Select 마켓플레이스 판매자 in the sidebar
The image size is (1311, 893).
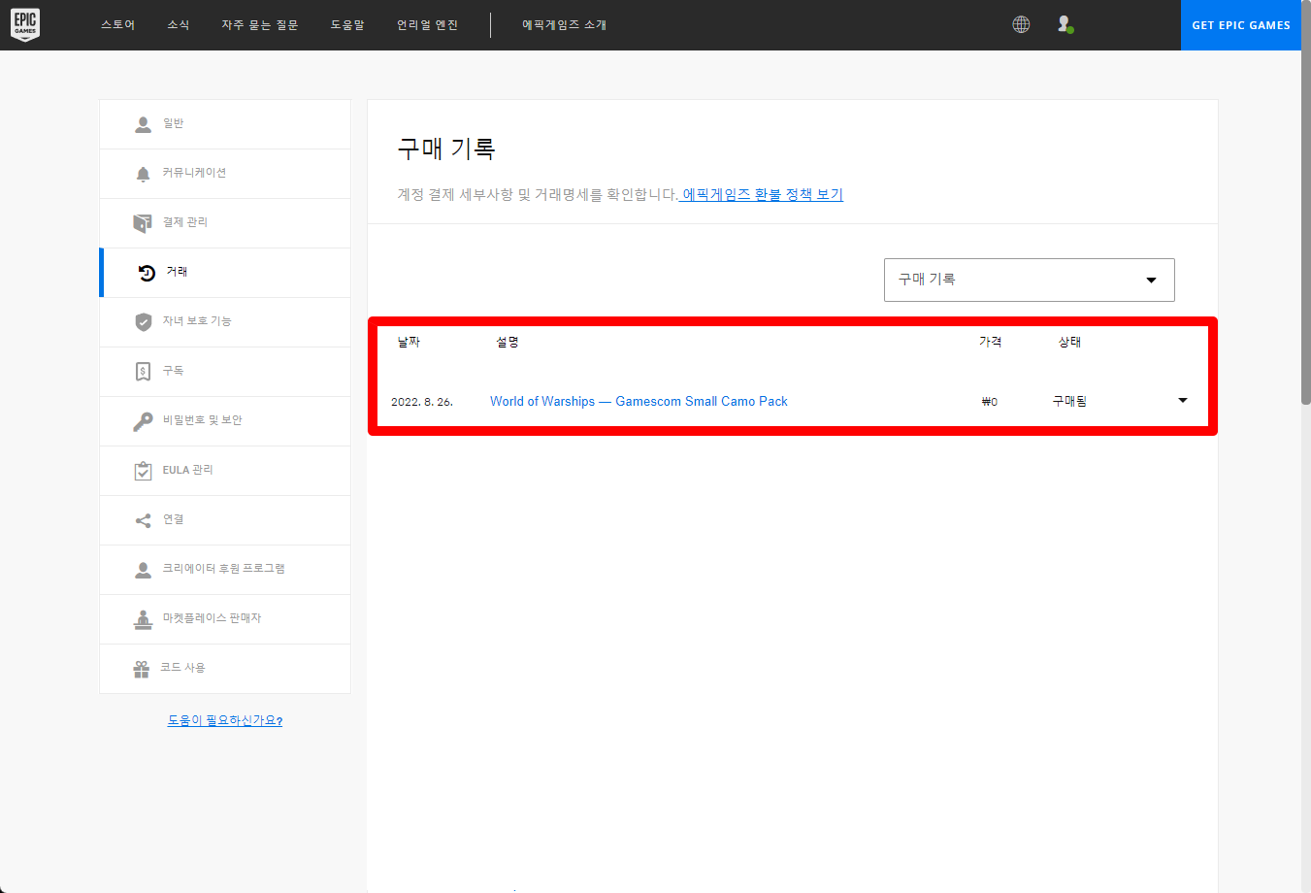click(225, 619)
